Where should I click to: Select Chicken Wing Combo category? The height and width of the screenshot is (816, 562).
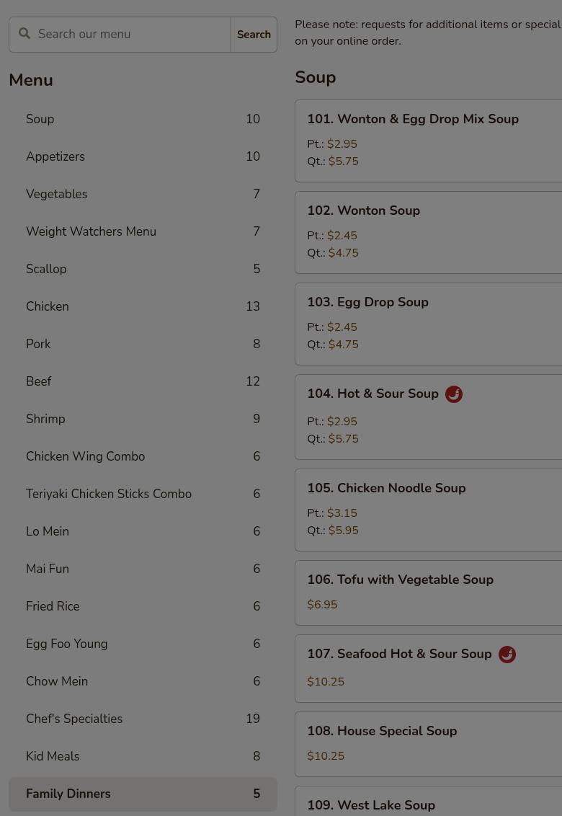(143, 456)
